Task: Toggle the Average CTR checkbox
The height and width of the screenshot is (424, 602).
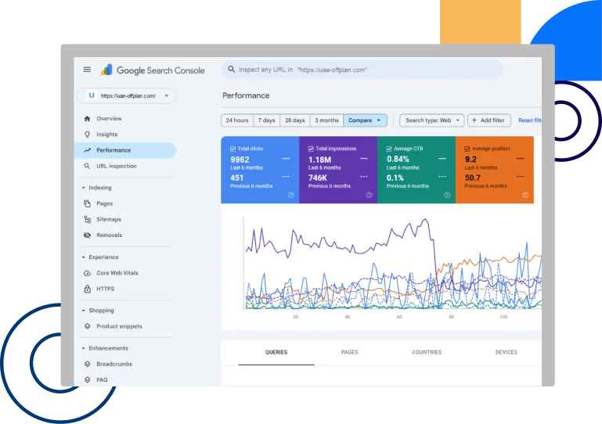Action: [x=389, y=148]
